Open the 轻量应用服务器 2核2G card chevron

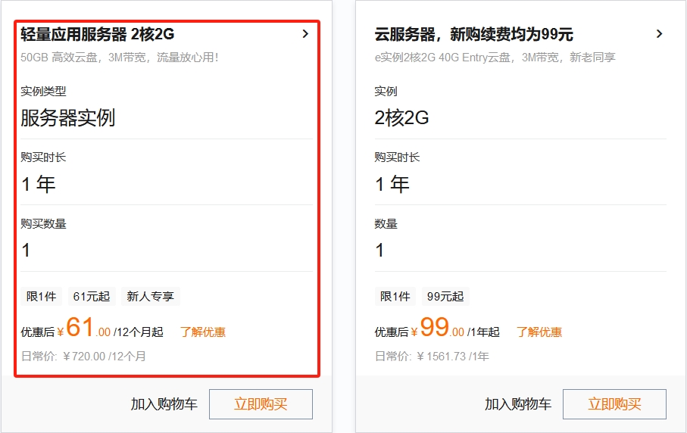[305, 34]
